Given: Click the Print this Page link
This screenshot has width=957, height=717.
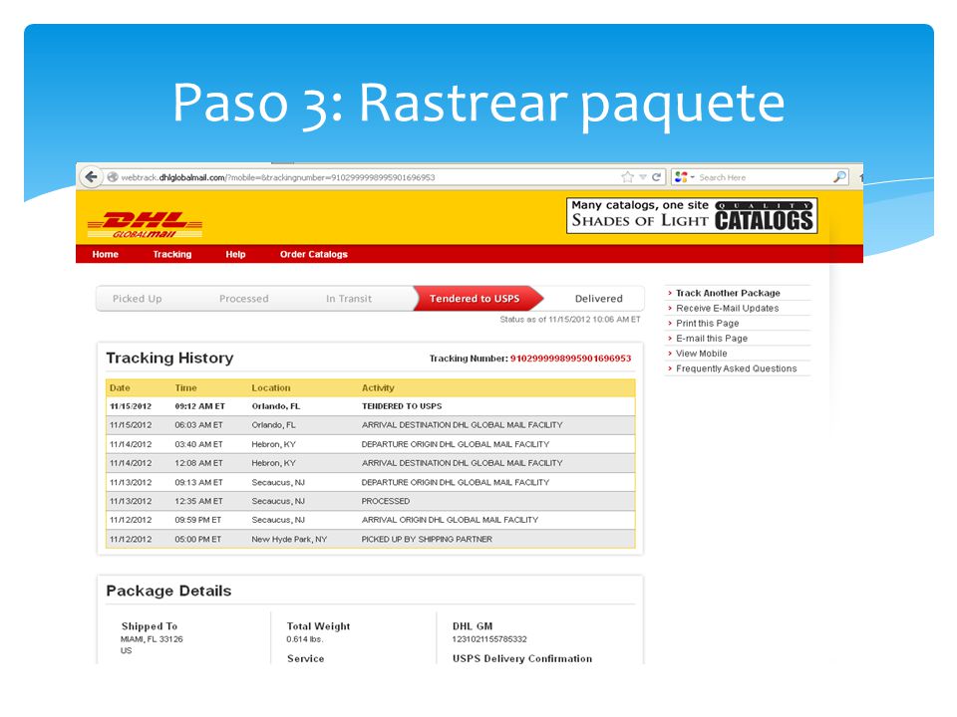Looking at the screenshot, I should coord(708,323).
